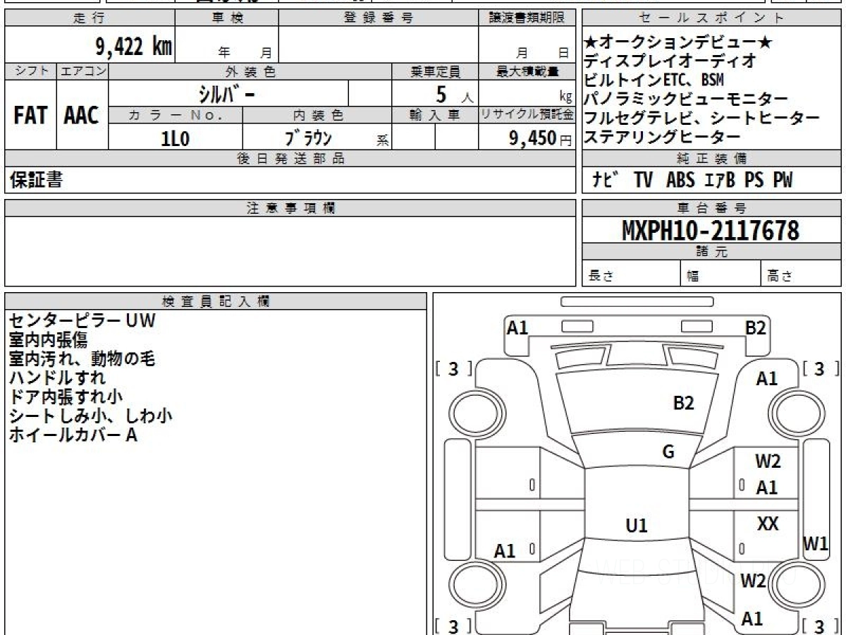Click the XX damage mark on diagram

768,524
